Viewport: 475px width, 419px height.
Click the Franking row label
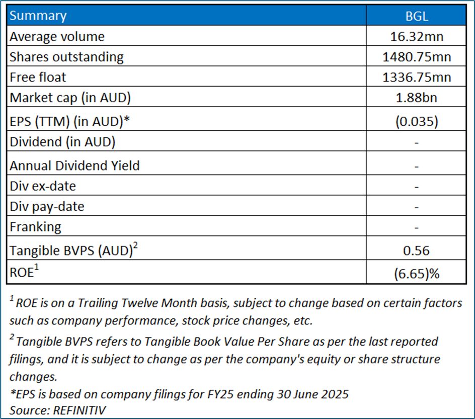tap(35, 227)
